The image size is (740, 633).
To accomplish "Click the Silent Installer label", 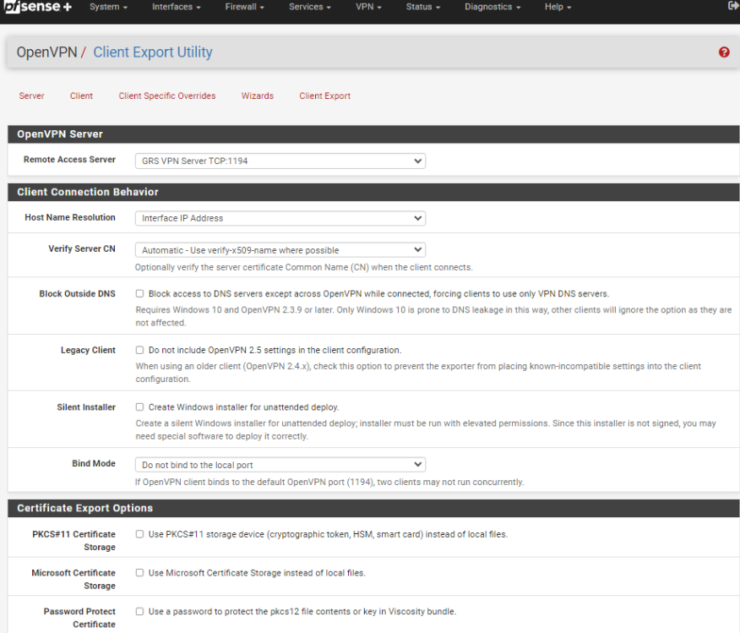I will [86, 407].
